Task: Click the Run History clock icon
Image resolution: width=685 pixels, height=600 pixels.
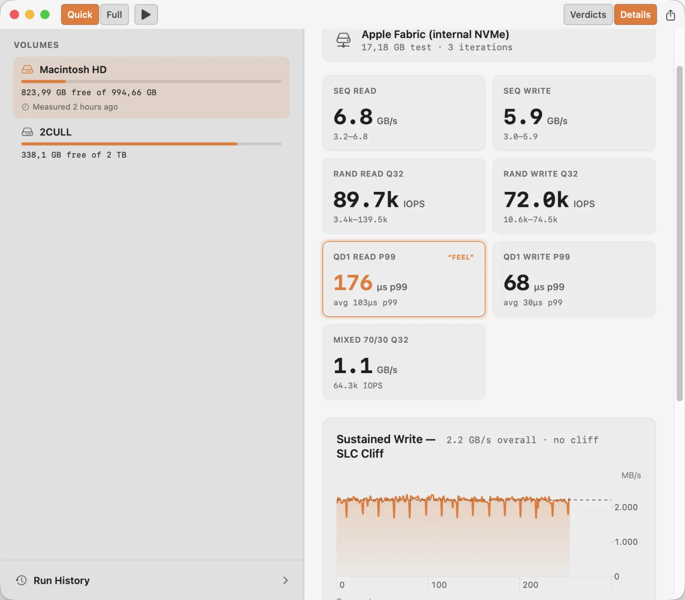Action: [x=21, y=580]
